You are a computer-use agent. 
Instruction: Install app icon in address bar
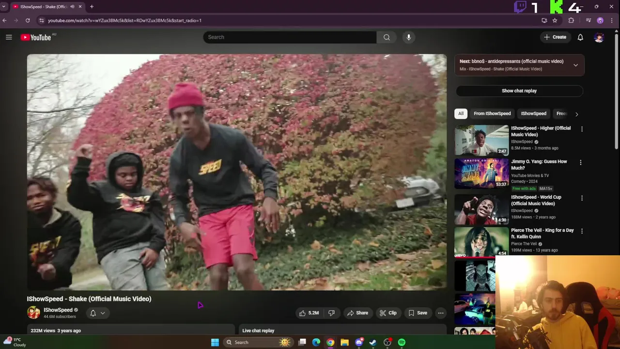[x=544, y=20]
